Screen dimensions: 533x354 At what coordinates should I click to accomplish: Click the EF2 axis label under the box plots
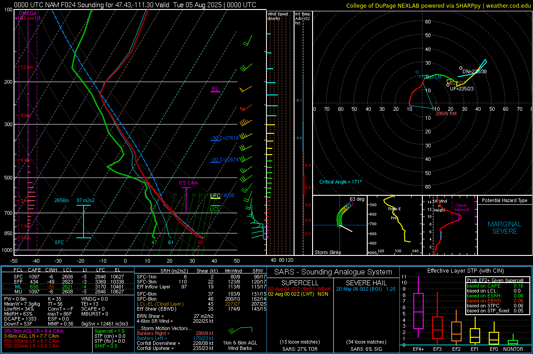[x=456, y=349]
